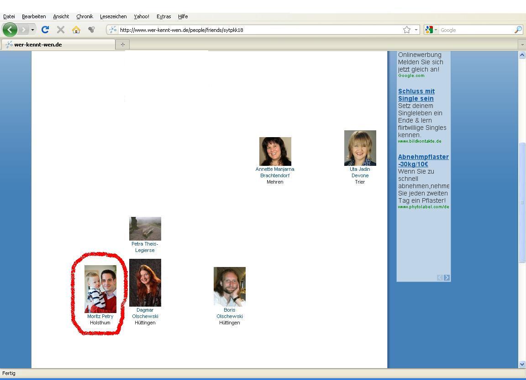The height and width of the screenshot is (380, 526).
Task: Reload the page with the refresh icon
Action: point(45,30)
